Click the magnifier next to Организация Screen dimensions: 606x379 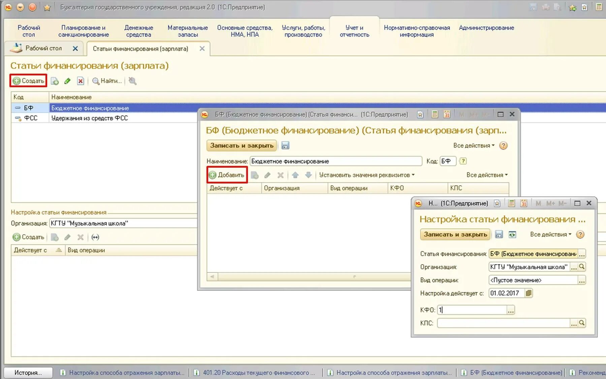click(x=582, y=267)
